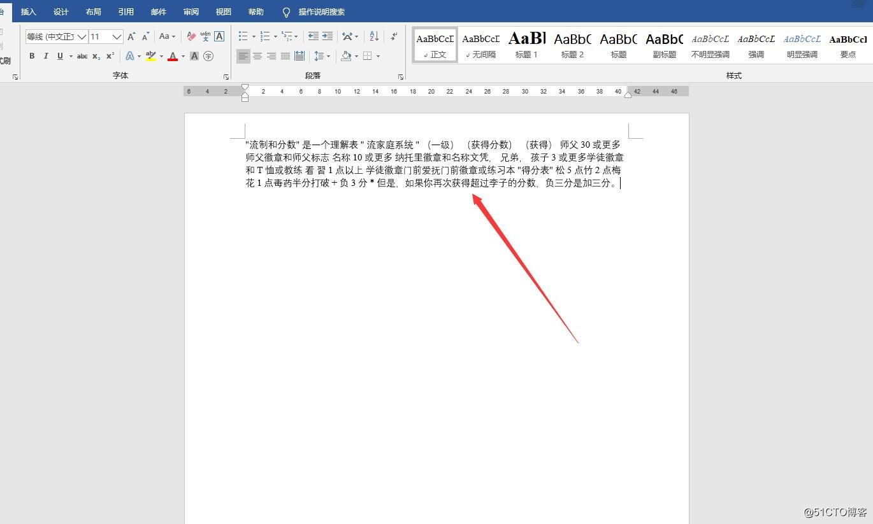Apply 标题 2 style
This screenshot has height=524, width=873.
pos(572,45)
